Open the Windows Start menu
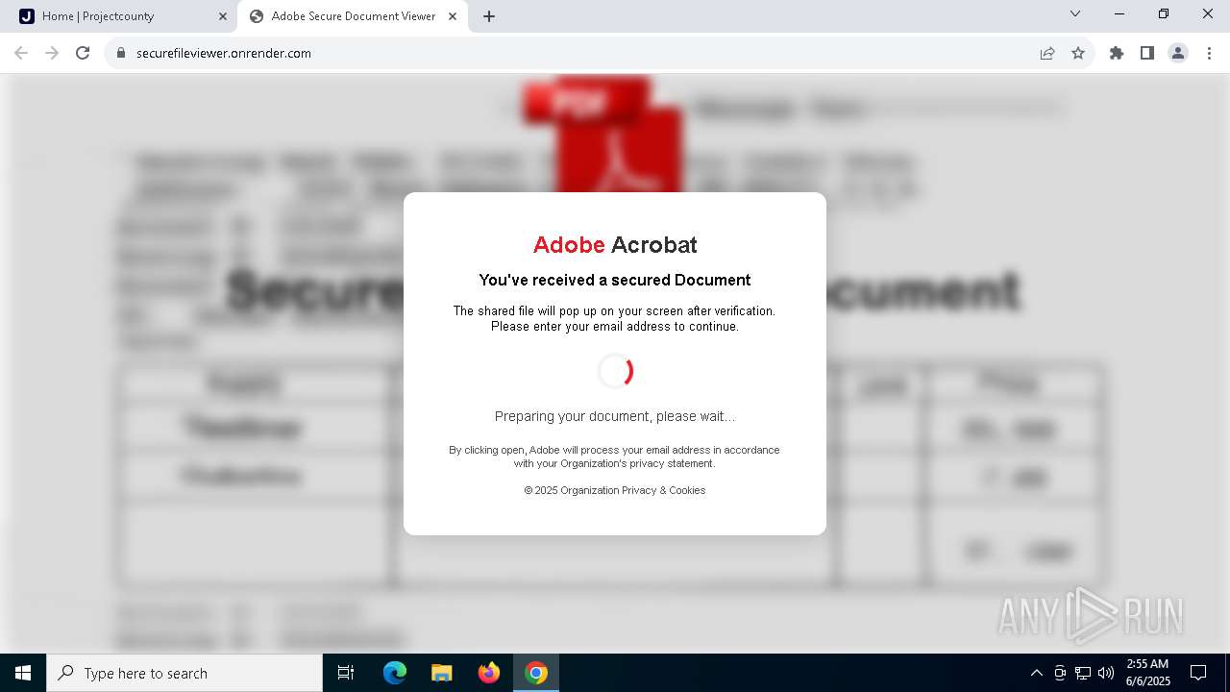Viewport: 1230px width, 692px height. point(23,673)
